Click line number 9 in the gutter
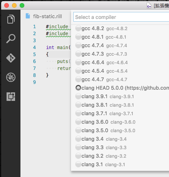The image size is (169, 177). (x=34, y=82)
